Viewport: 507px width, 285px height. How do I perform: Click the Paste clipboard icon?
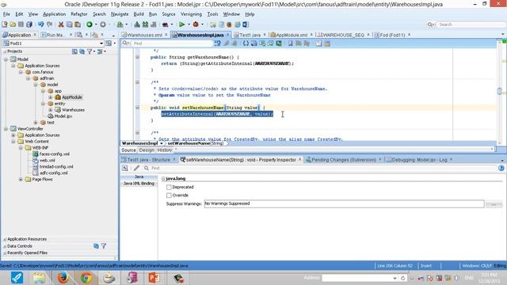click(x=78, y=25)
